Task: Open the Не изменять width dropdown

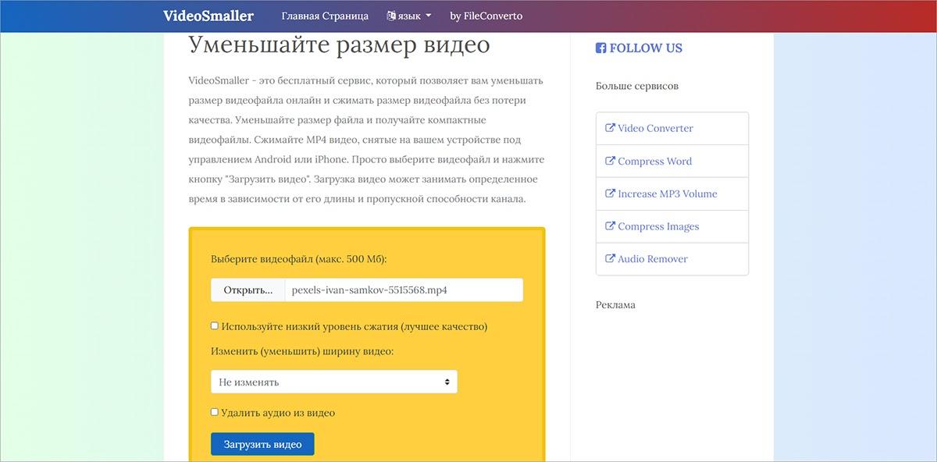Action: click(334, 382)
